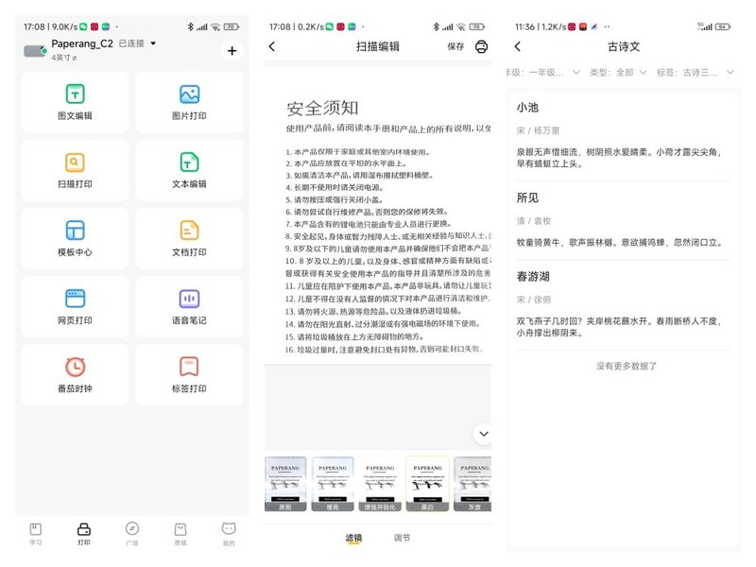Select the 文档打印 document printing icon

click(x=190, y=237)
